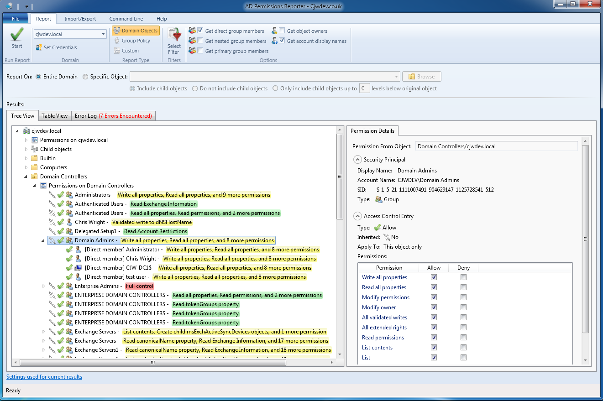
Task: Switch to the Table View tab
Action: pyautogui.click(x=55, y=116)
